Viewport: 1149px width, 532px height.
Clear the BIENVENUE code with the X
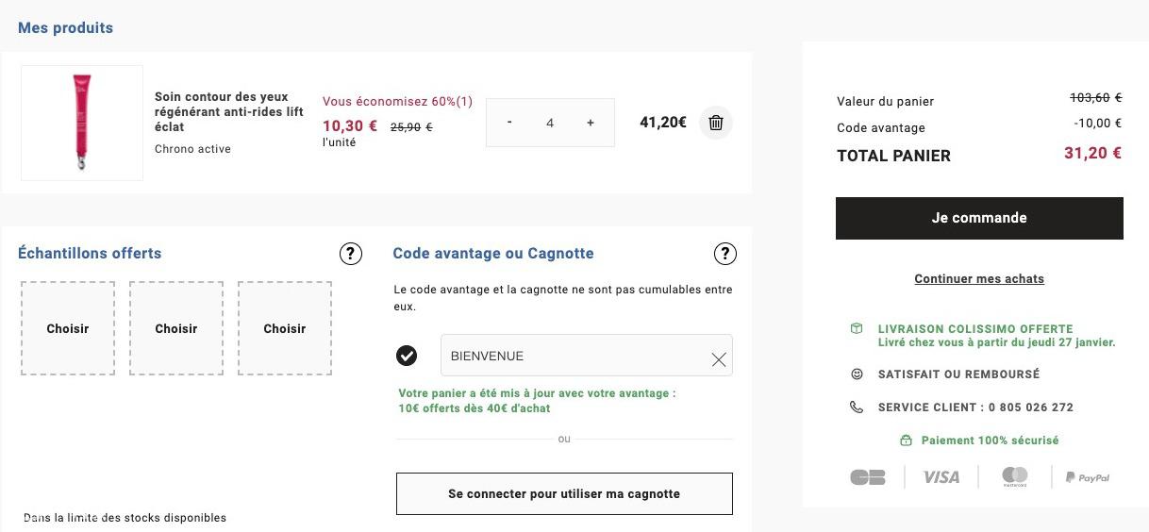tap(719, 359)
